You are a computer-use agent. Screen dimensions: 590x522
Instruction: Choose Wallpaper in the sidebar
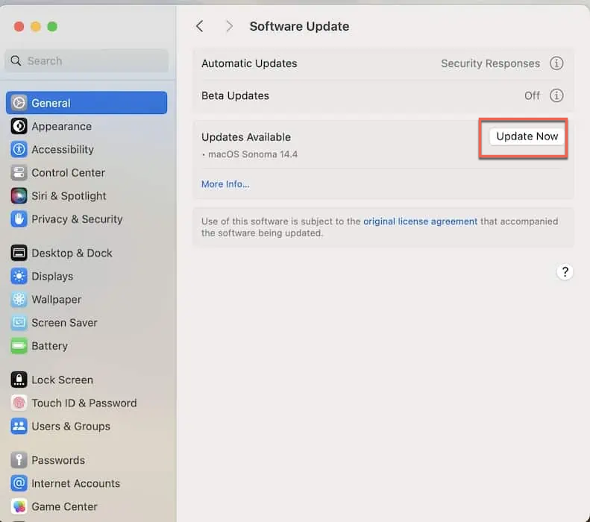(87, 299)
